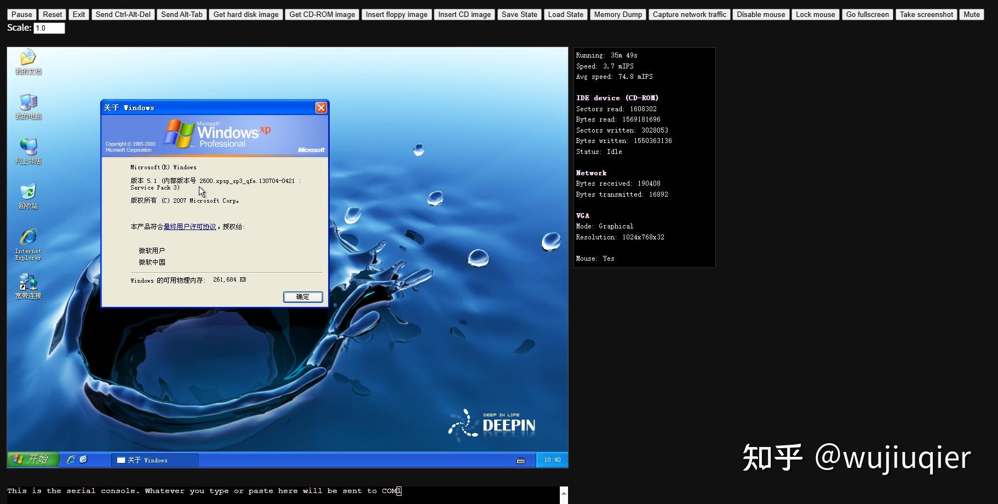Open 我的电脑 desktop icon
Image resolution: width=998 pixels, height=504 pixels.
click(x=28, y=105)
